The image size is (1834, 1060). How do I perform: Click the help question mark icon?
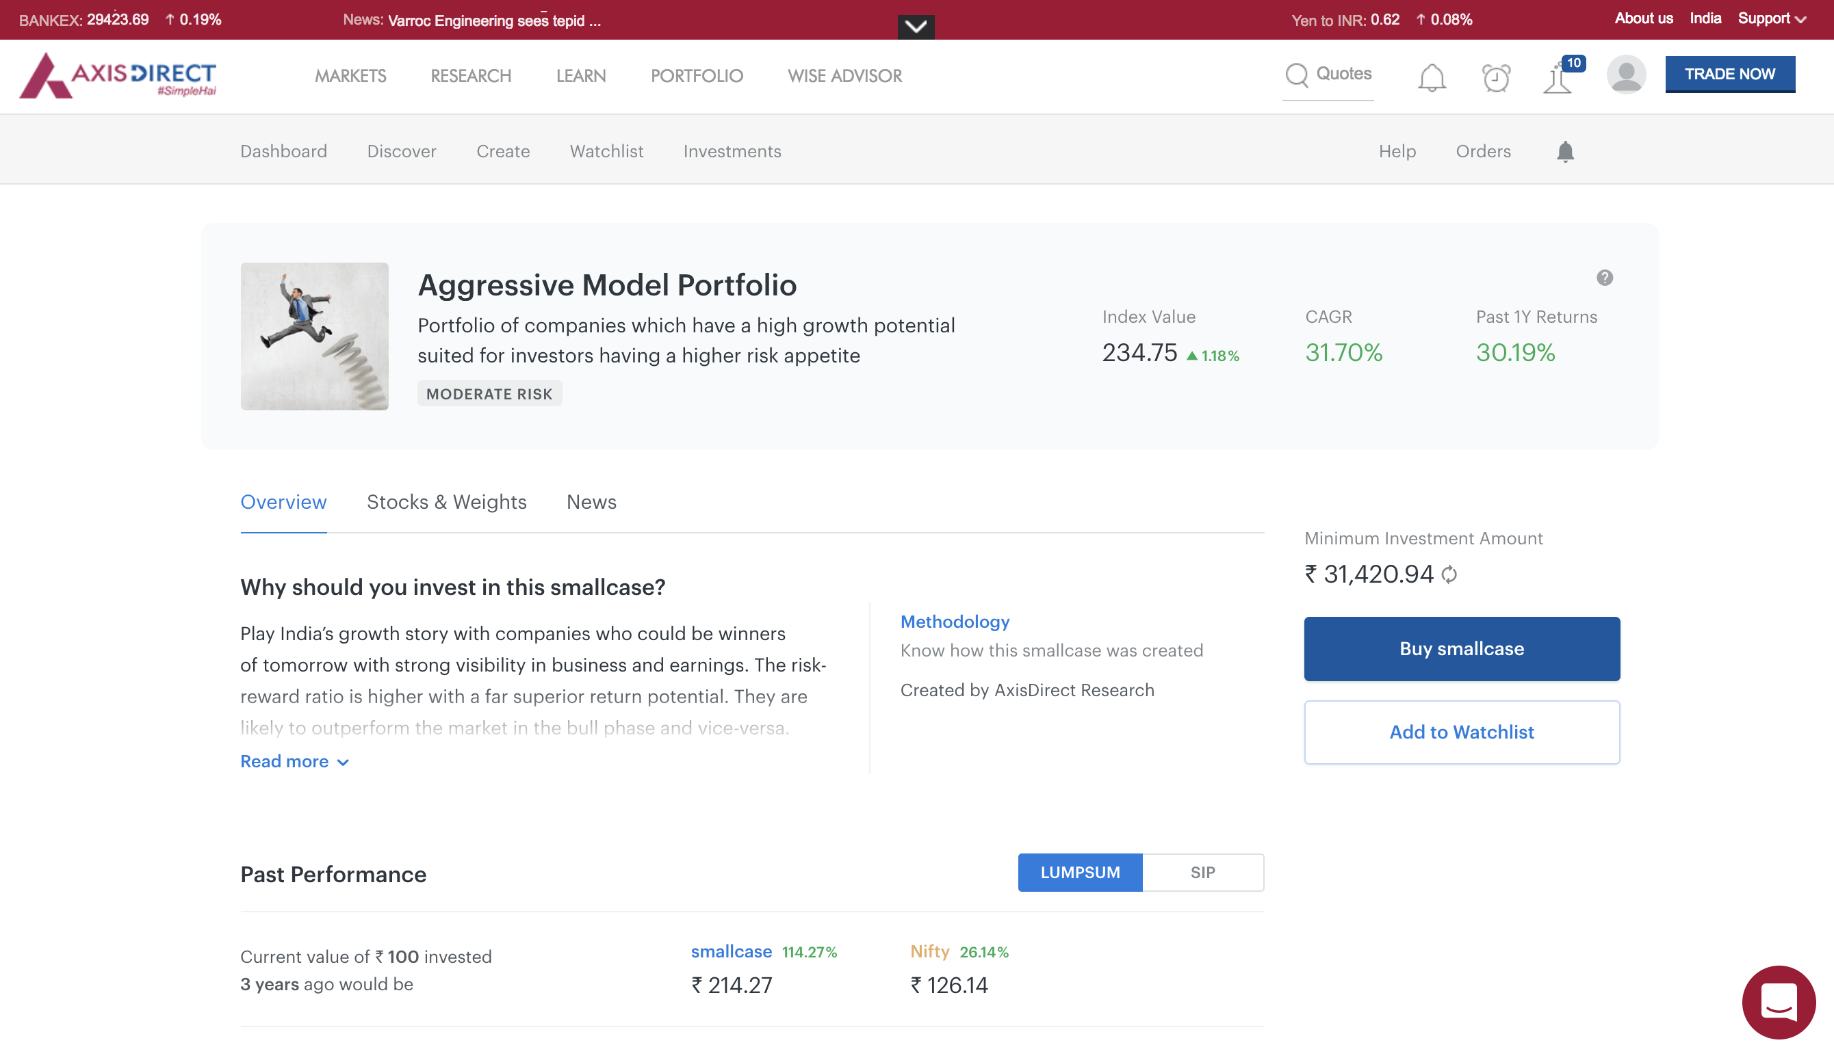(1605, 277)
